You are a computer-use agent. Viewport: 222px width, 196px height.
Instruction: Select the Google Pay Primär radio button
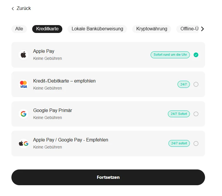(x=196, y=114)
